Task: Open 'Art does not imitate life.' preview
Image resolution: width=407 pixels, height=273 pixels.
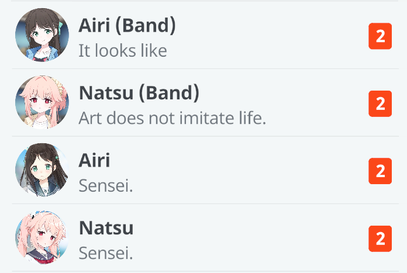Action: pos(172,118)
